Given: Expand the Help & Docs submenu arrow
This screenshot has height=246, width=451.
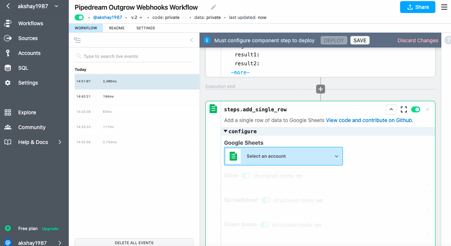Looking at the screenshot, I should pos(60,142).
